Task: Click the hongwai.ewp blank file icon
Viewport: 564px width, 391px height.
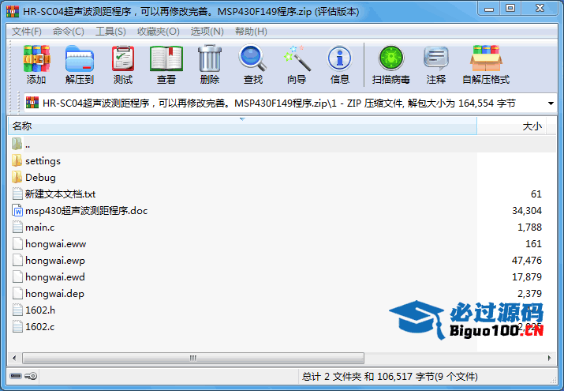Action: tap(17, 261)
